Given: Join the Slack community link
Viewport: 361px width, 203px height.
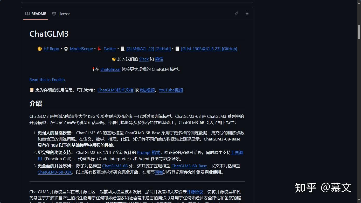Looking at the screenshot, I should [144, 59].
